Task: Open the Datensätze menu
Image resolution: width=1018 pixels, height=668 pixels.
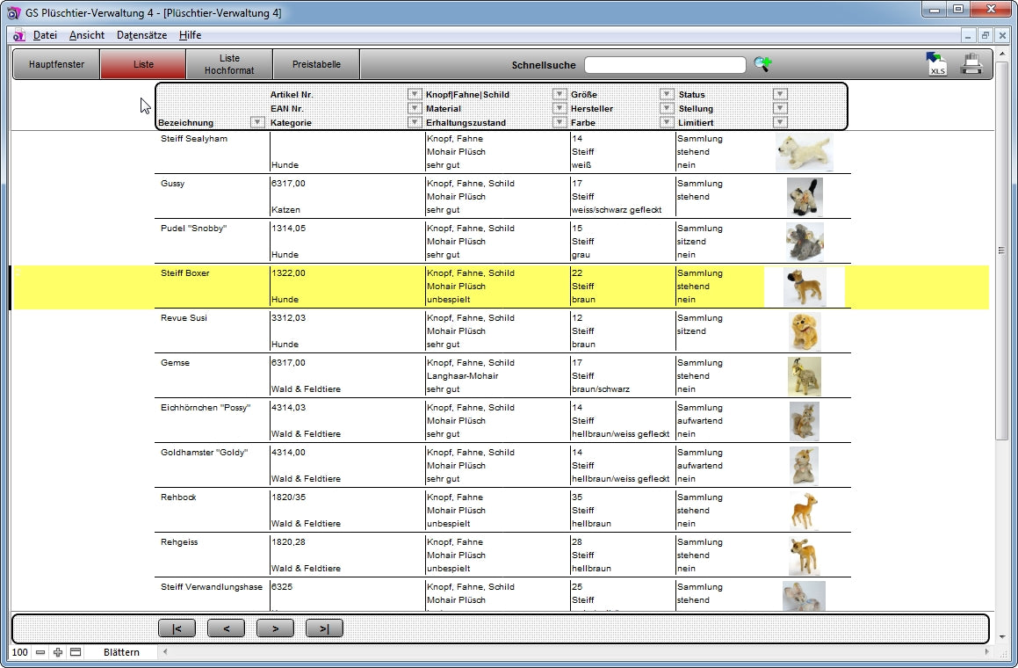Action: pos(141,35)
